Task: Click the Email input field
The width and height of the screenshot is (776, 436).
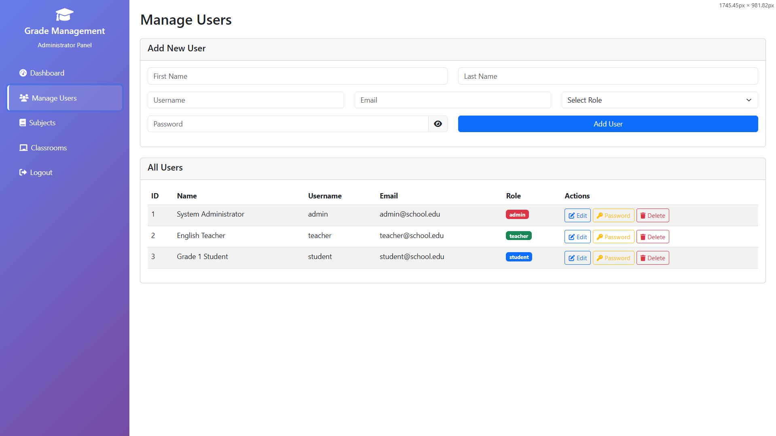Action: tap(452, 100)
